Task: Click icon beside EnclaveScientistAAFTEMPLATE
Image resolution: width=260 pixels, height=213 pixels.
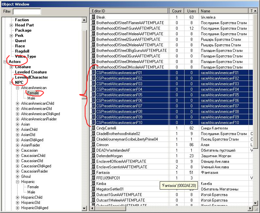Action: click(93, 167)
